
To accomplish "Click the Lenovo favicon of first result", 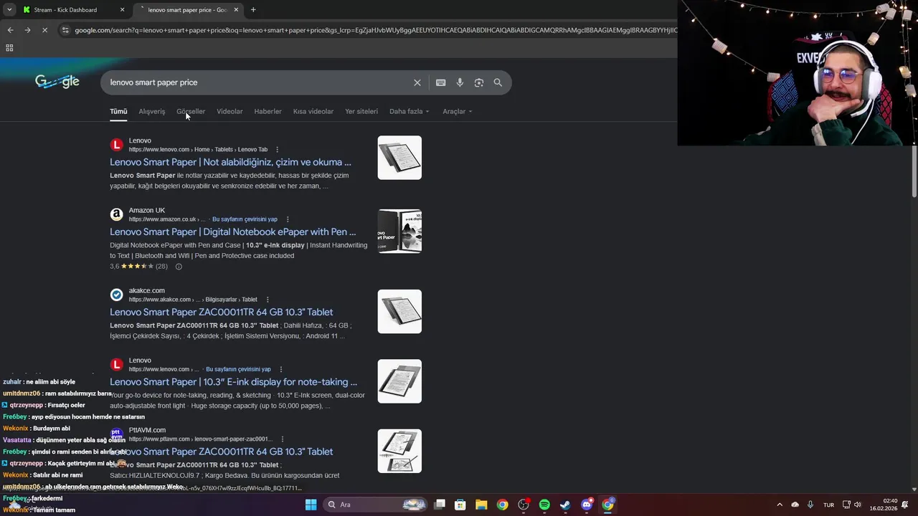I will (116, 145).
